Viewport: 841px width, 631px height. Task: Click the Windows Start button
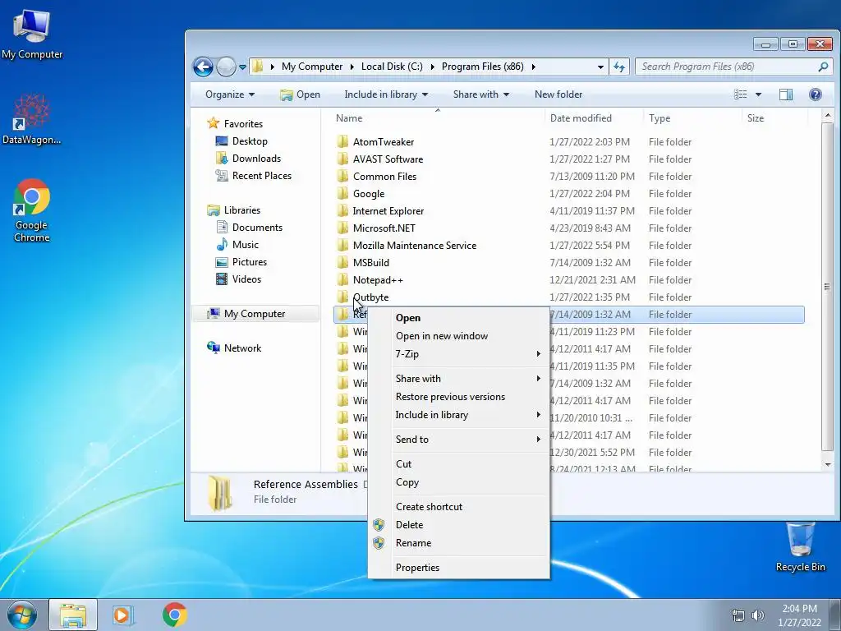click(21, 615)
